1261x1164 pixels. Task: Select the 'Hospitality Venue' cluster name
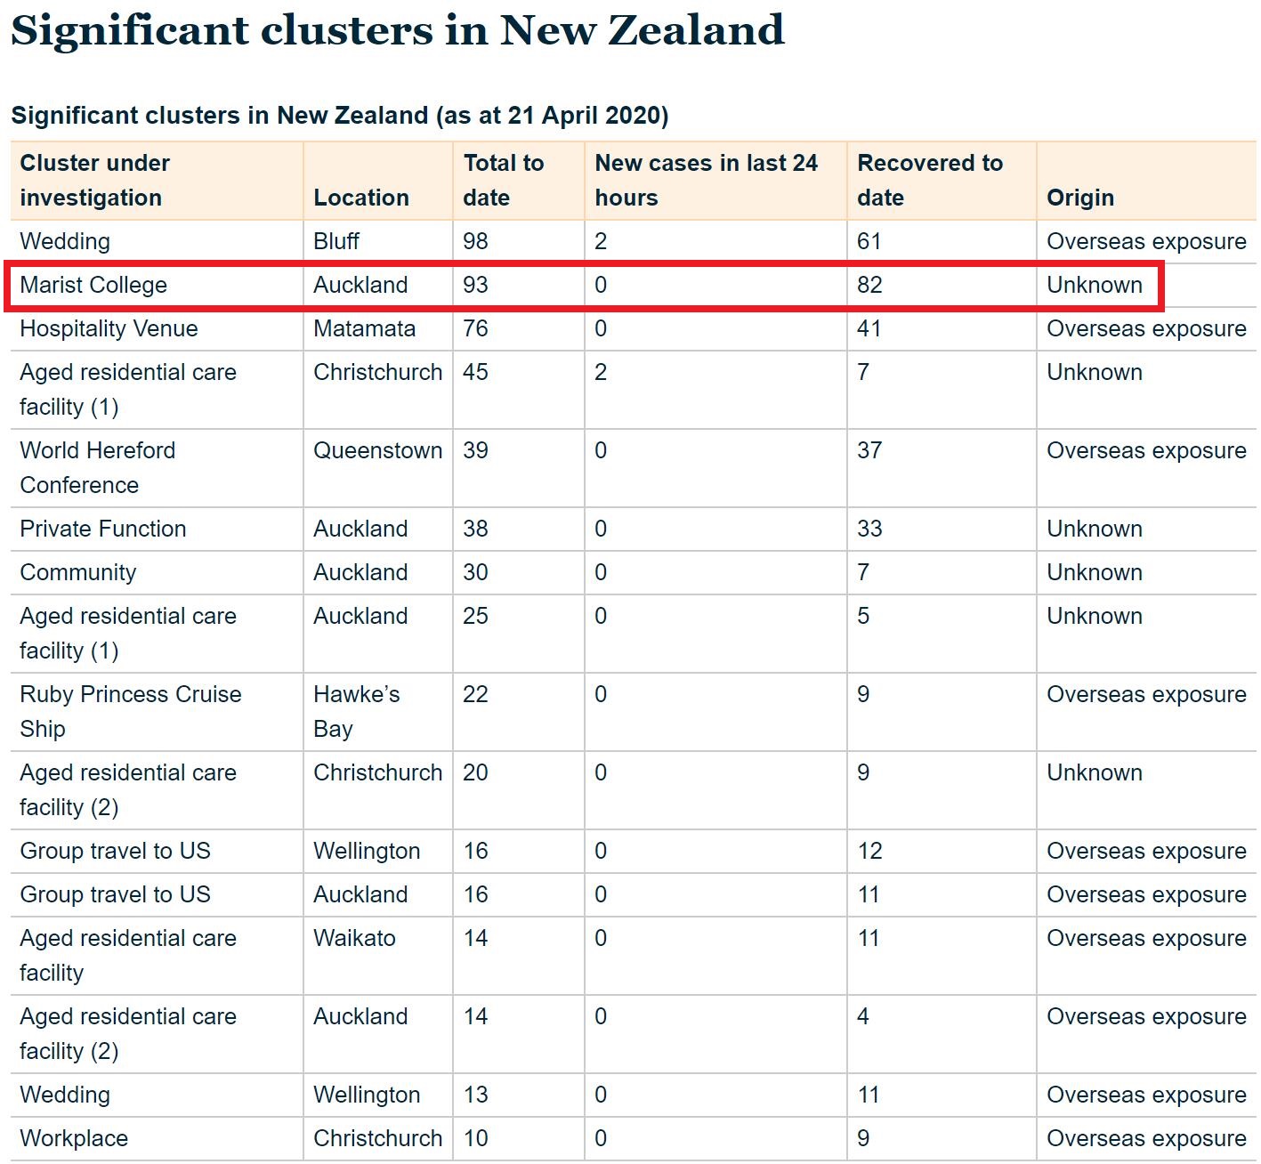(109, 328)
